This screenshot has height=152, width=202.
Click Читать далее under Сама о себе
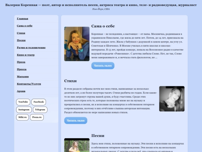click(x=103, y=66)
